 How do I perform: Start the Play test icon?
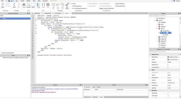pos(38,5)
